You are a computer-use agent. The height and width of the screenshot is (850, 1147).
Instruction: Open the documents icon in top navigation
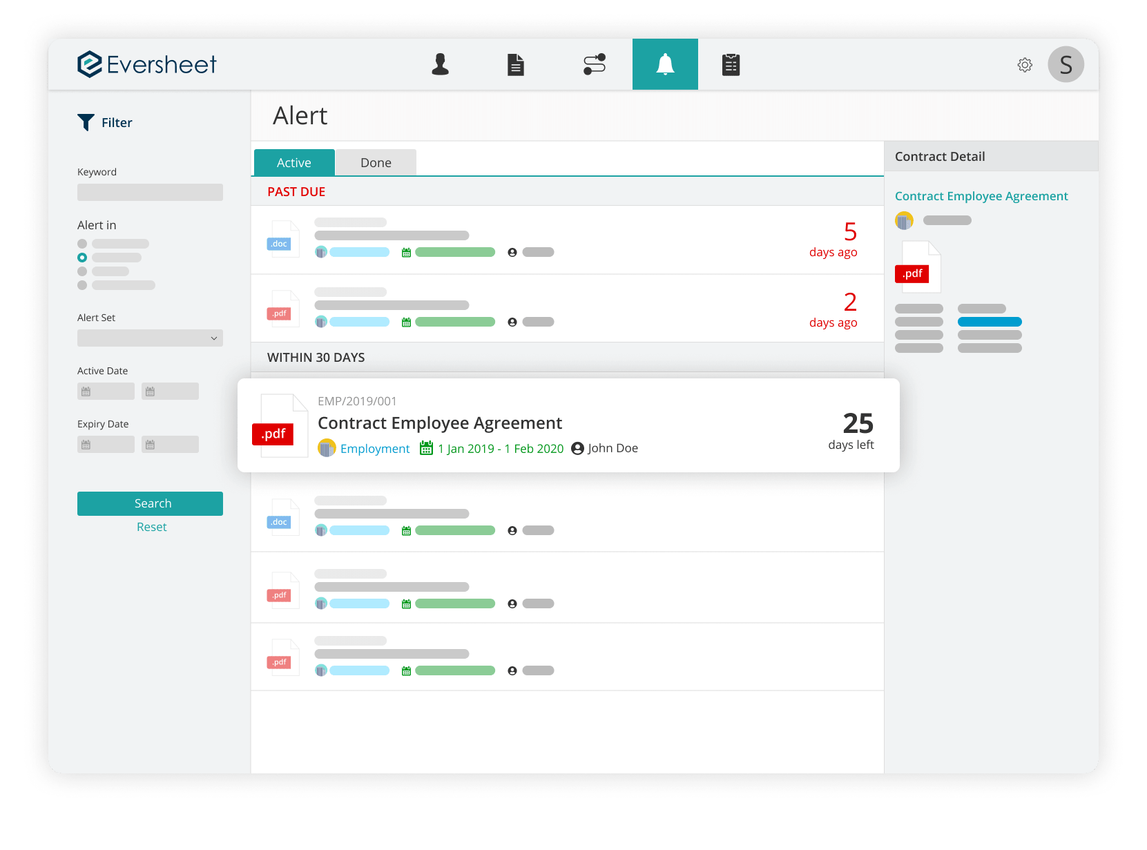tap(516, 65)
